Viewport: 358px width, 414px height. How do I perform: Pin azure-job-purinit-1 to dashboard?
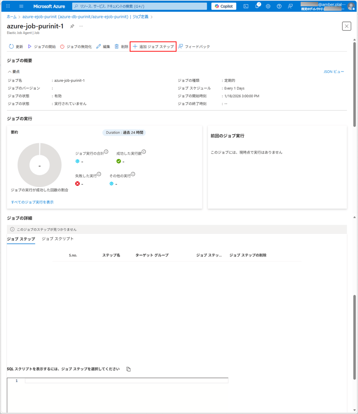pyautogui.click(x=72, y=26)
